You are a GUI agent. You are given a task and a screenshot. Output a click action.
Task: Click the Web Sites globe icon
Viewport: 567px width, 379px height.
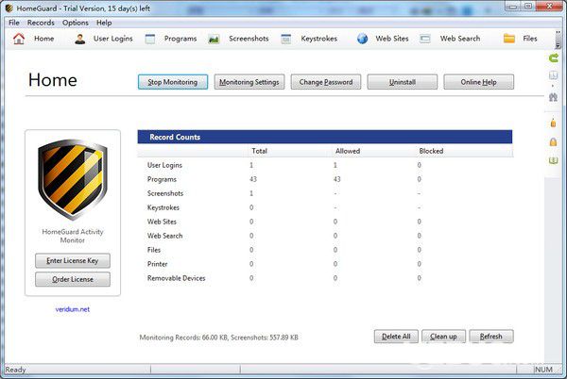point(362,39)
